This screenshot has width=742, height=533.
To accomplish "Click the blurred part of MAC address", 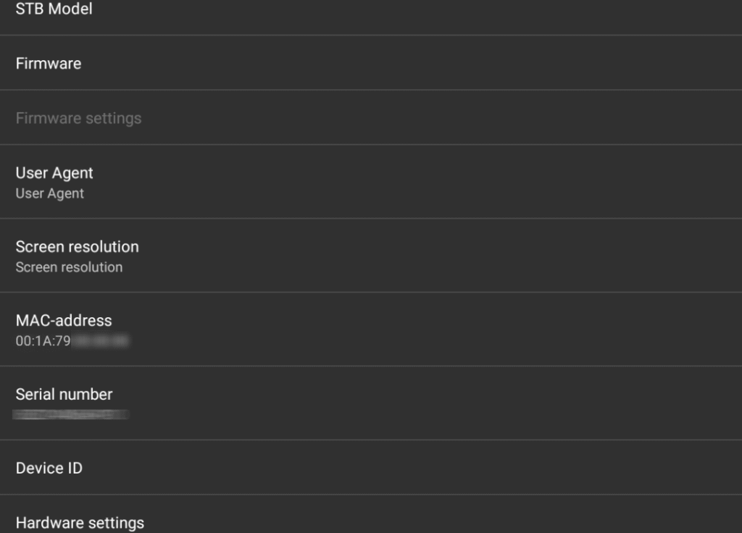I will point(100,340).
